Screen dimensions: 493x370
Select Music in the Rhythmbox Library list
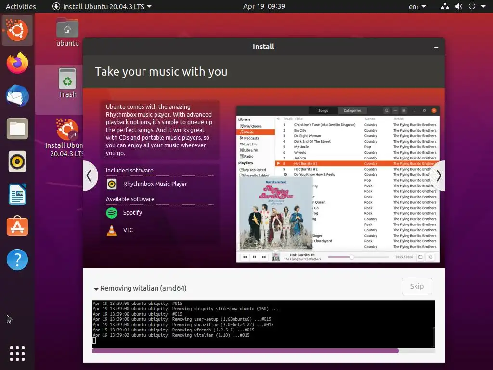pyautogui.click(x=256, y=132)
